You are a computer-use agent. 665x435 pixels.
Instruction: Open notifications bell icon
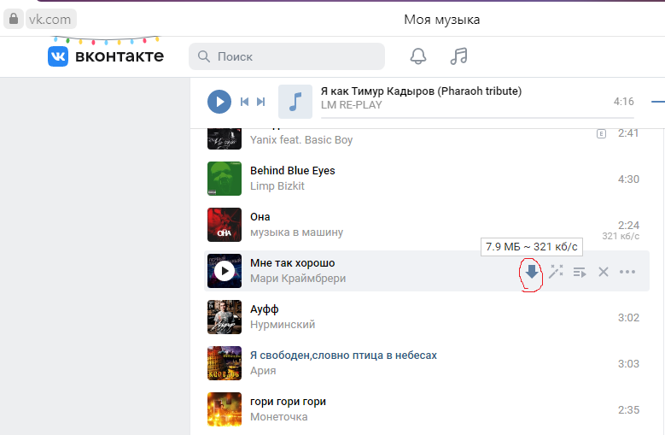417,56
